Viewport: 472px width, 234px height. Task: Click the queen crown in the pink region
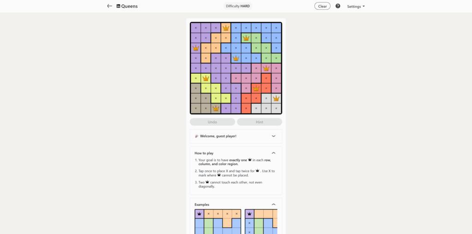coord(266,68)
